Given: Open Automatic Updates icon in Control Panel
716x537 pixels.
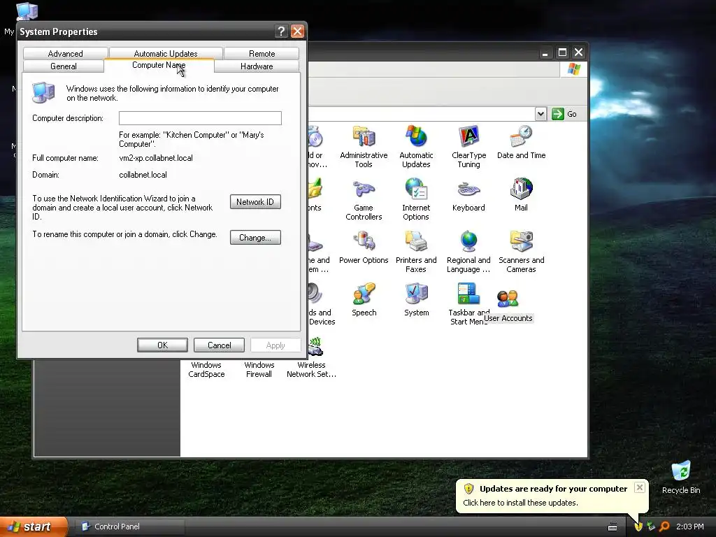Looking at the screenshot, I should [x=416, y=147].
